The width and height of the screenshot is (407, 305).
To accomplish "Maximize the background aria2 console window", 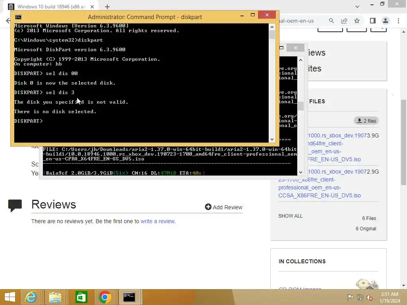I will click(x=281, y=48).
